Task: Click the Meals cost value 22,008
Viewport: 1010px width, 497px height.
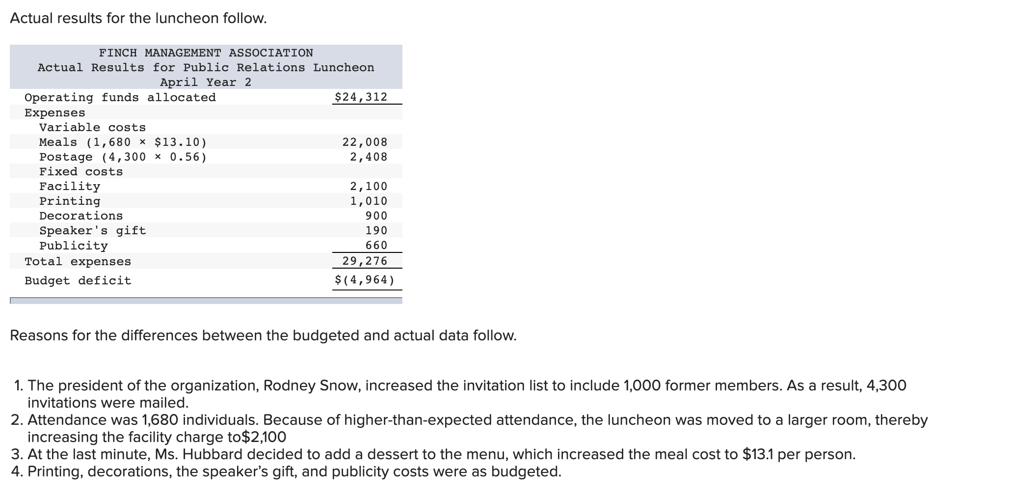Action: (x=365, y=142)
